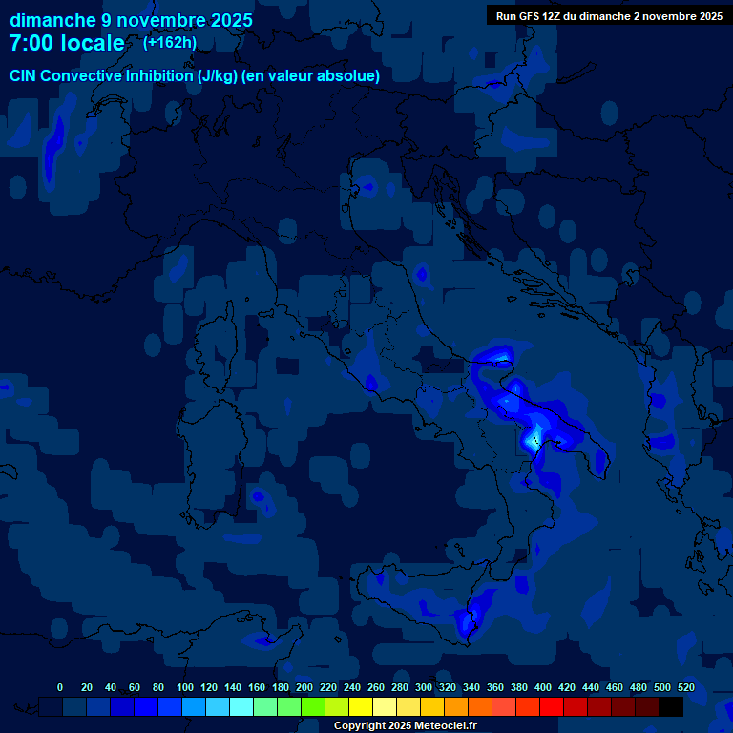Pick the yellow legend swatch below 240
Viewport: 733px width, 733px height.
(361, 707)
